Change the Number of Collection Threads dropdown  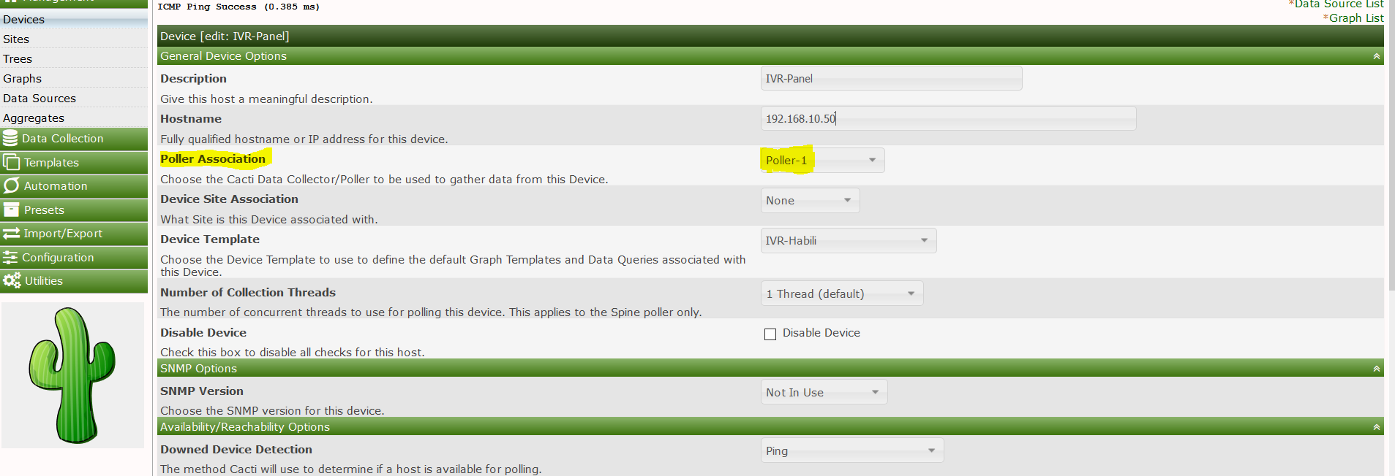(841, 294)
